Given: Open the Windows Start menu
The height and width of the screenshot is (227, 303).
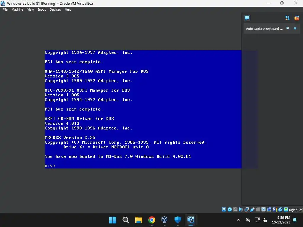Looking at the screenshot, I should (x=112, y=220).
